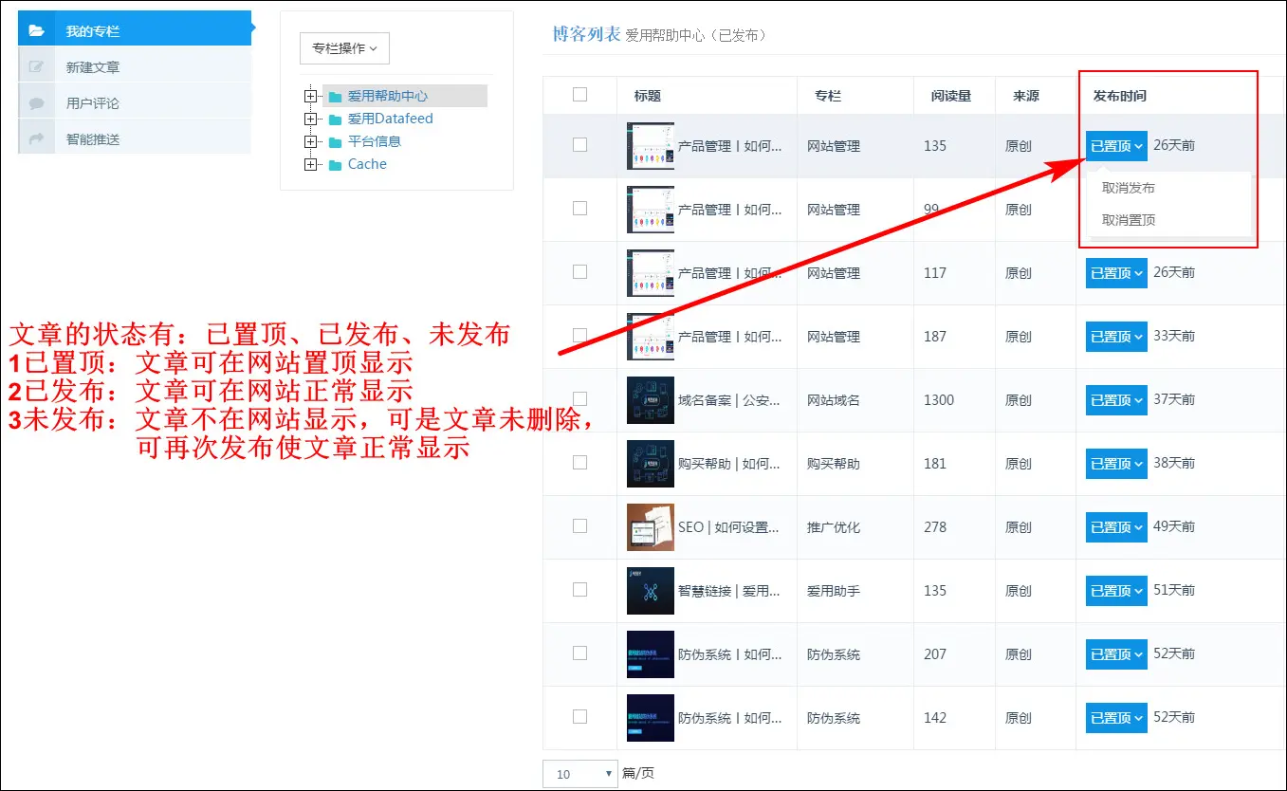This screenshot has height=791, width=1287.
Task: Click the 已置顶 button for 域名备案 article
Action: [x=1116, y=400]
